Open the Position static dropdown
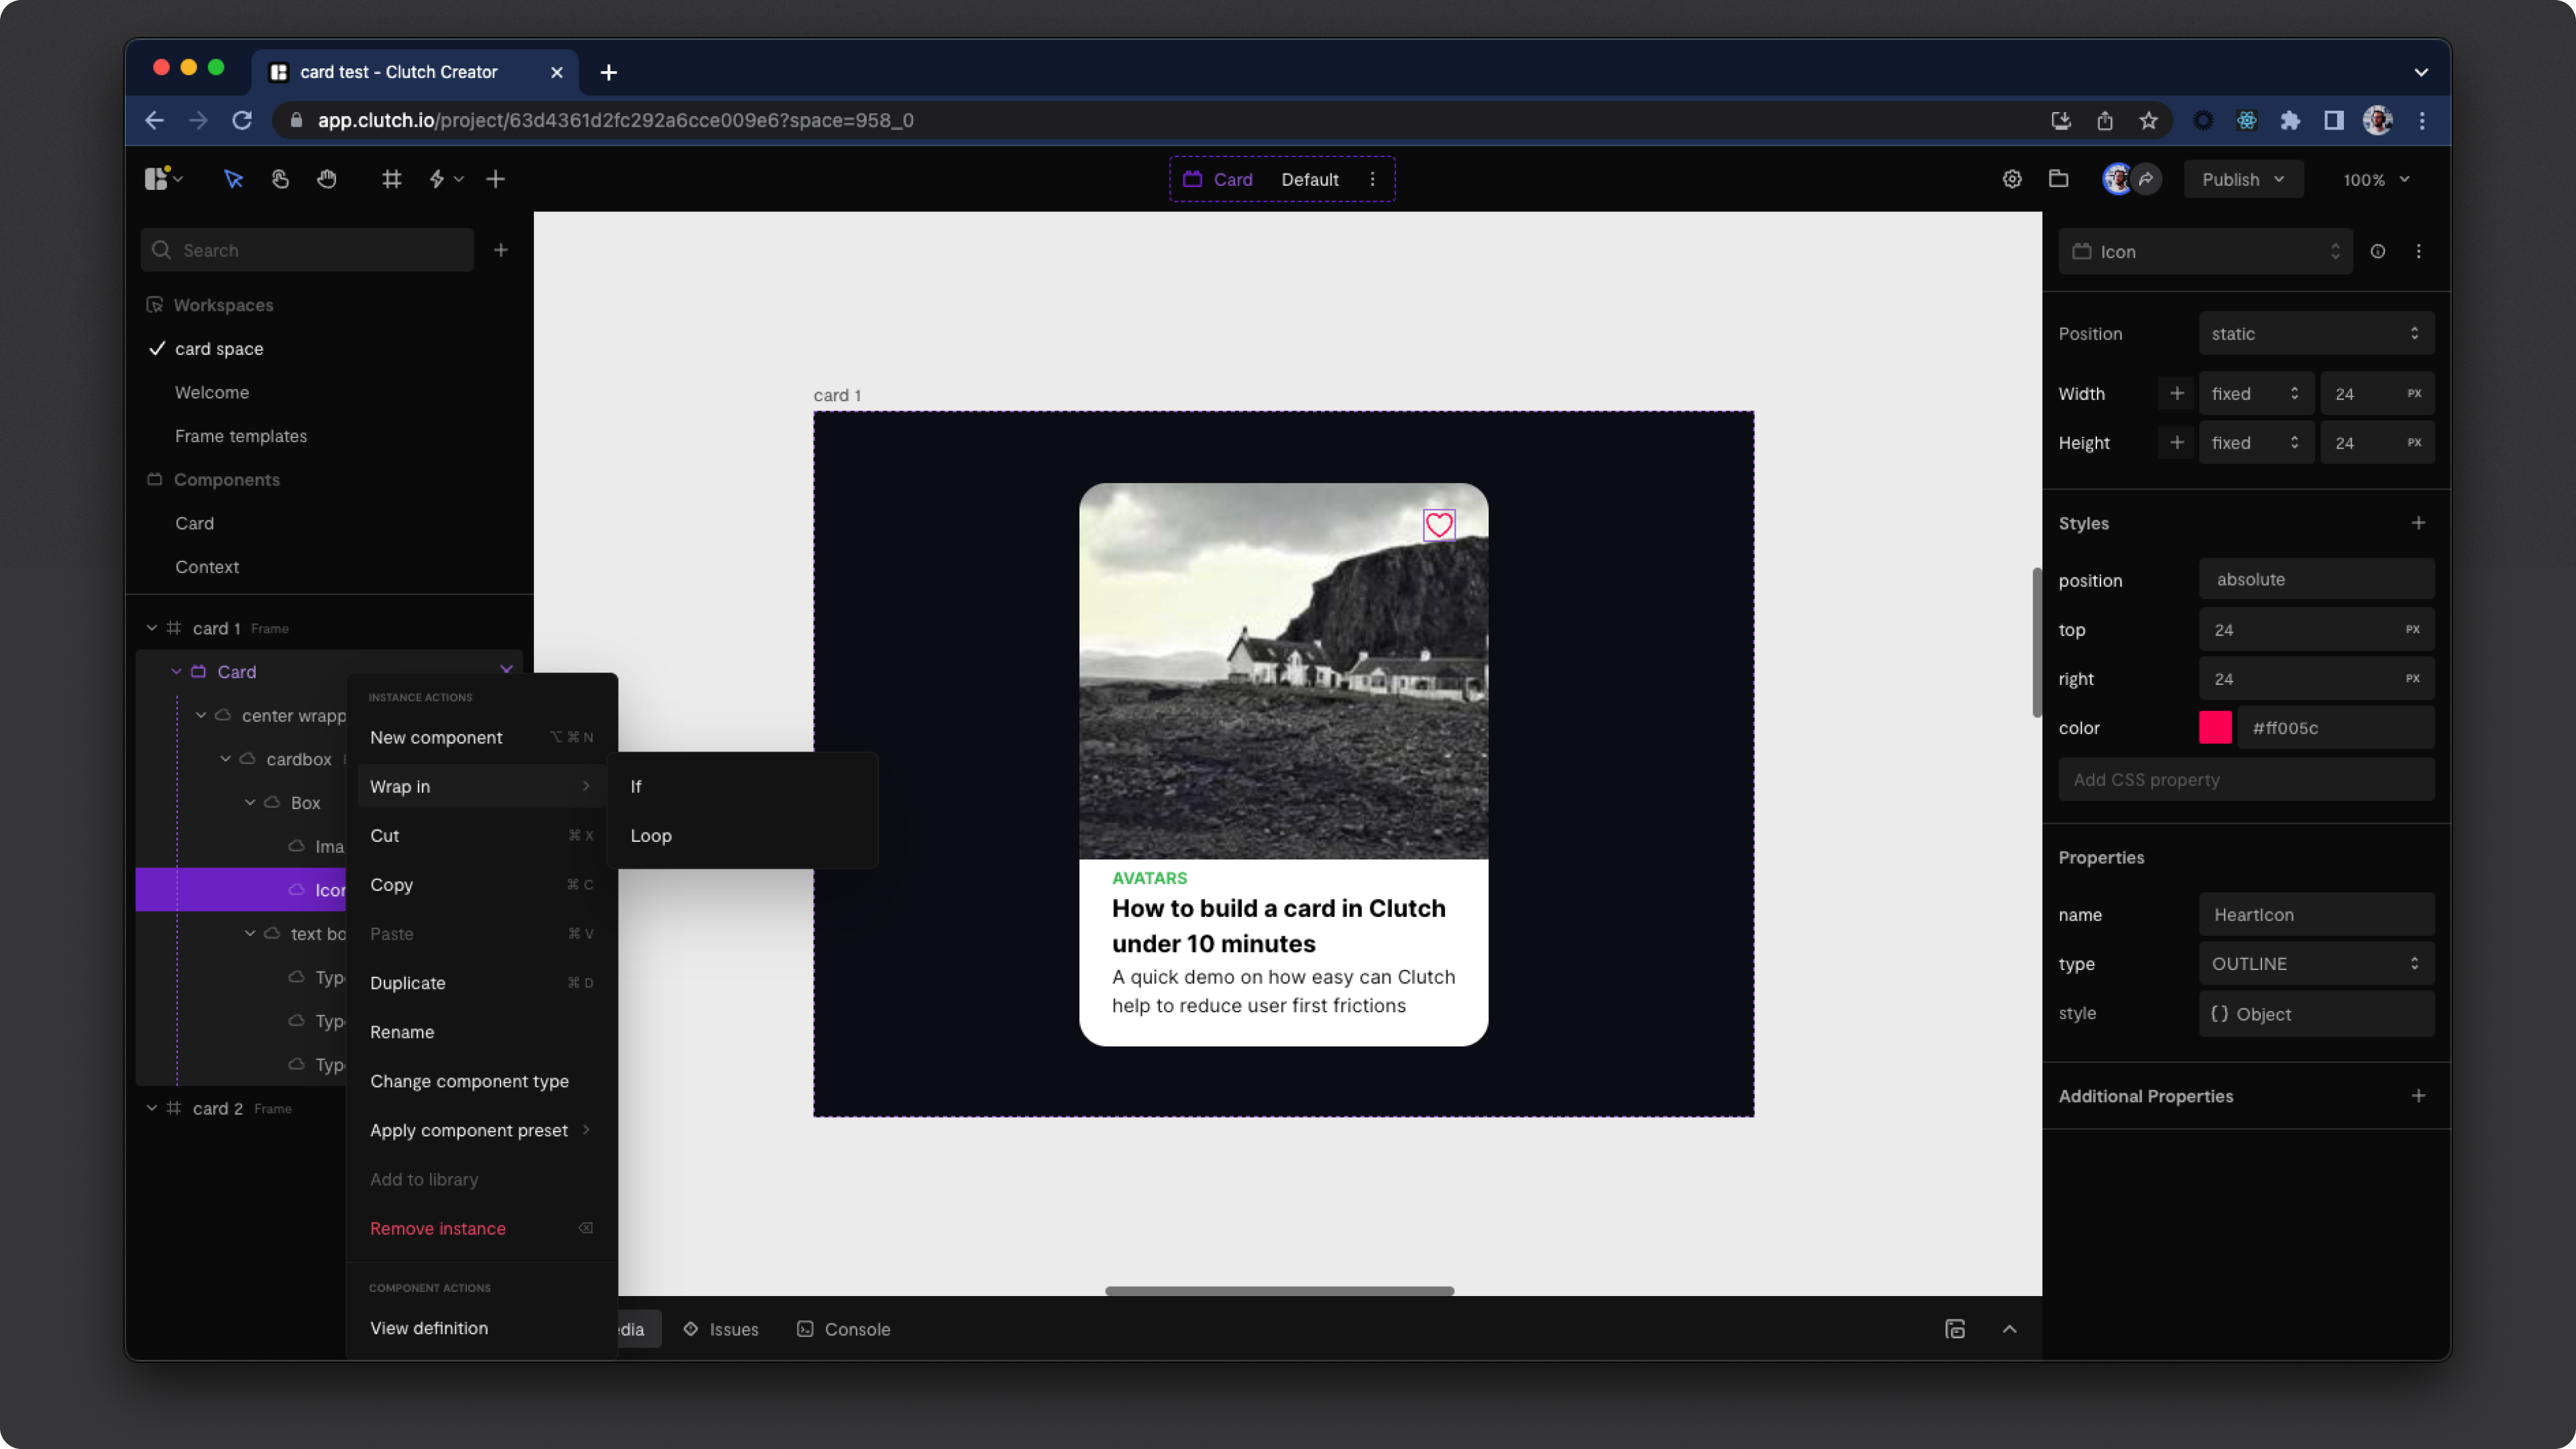 coord(2315,334)
